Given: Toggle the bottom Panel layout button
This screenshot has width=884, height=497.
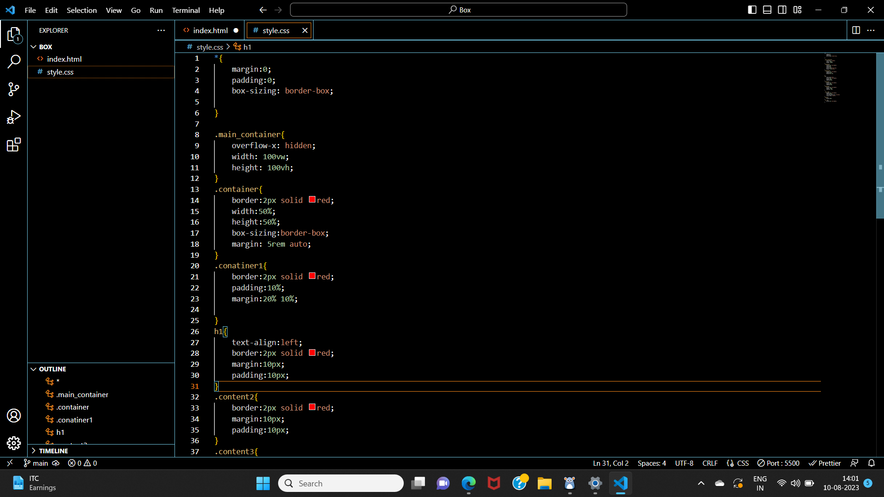Looking at the screenshot, I should (x=767, y=10).
